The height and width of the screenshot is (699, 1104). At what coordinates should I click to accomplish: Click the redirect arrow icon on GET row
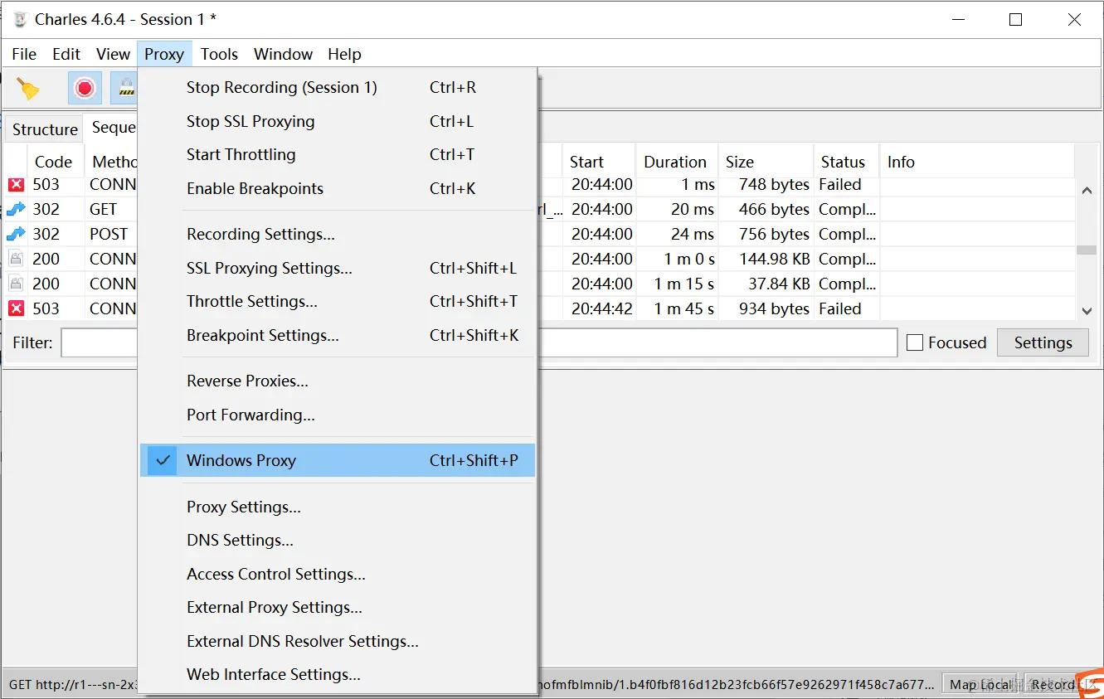tap(17, 209)
